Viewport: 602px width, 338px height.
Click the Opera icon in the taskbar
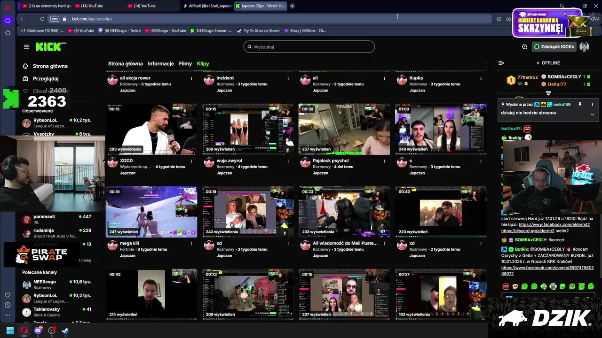point(24,330)
